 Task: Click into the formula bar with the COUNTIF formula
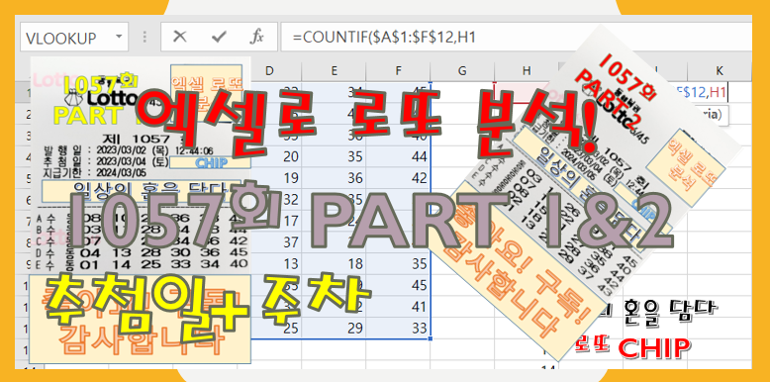pos(516,38)
